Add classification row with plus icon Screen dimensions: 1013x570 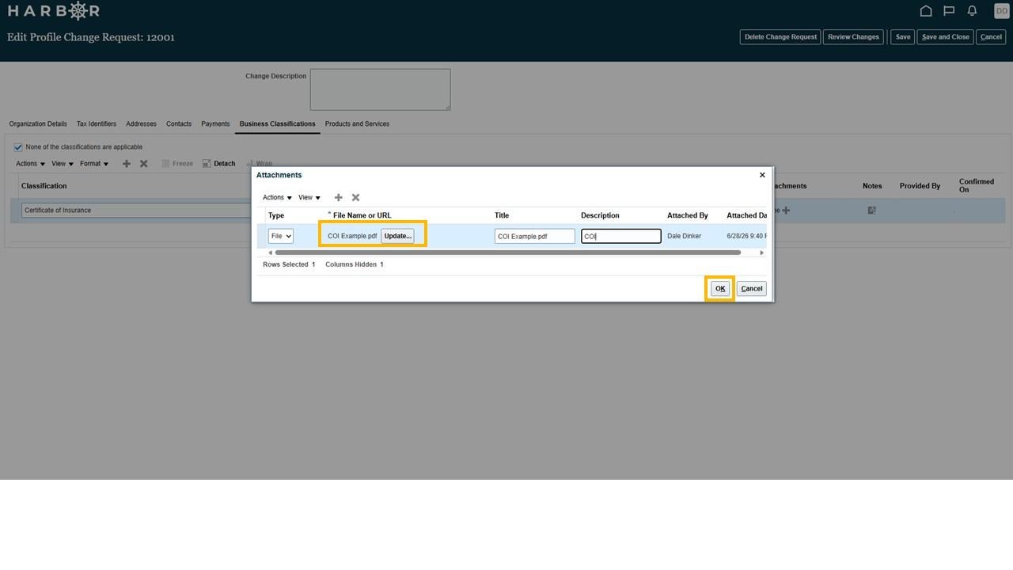coord(126,164)
